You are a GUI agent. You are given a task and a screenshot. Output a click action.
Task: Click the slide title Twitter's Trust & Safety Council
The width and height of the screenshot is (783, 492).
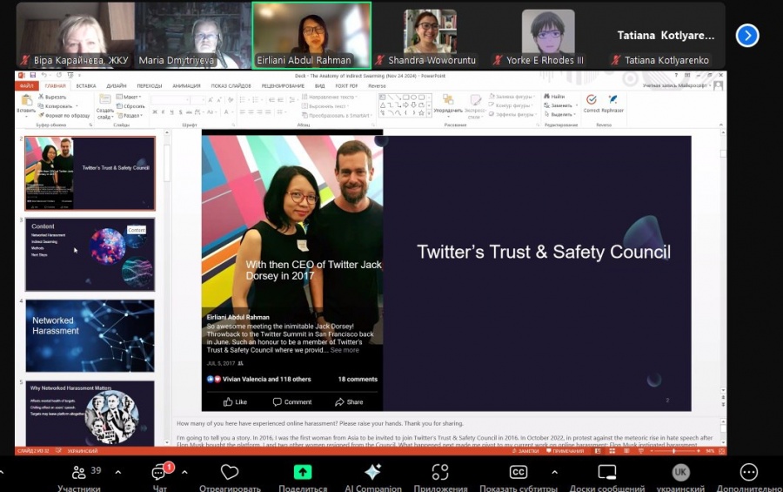tap(544, 252)
